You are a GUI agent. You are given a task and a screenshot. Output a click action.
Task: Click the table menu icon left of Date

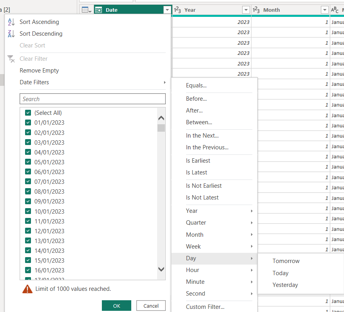pyautogui.click(x=87, y=10)
